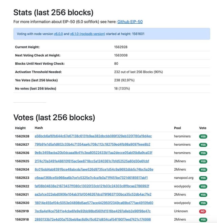Open the Unknown pool block hash 7ec6a4ef
The height and width of the screenshot is (223, 217).
click(x=93, y=211)
